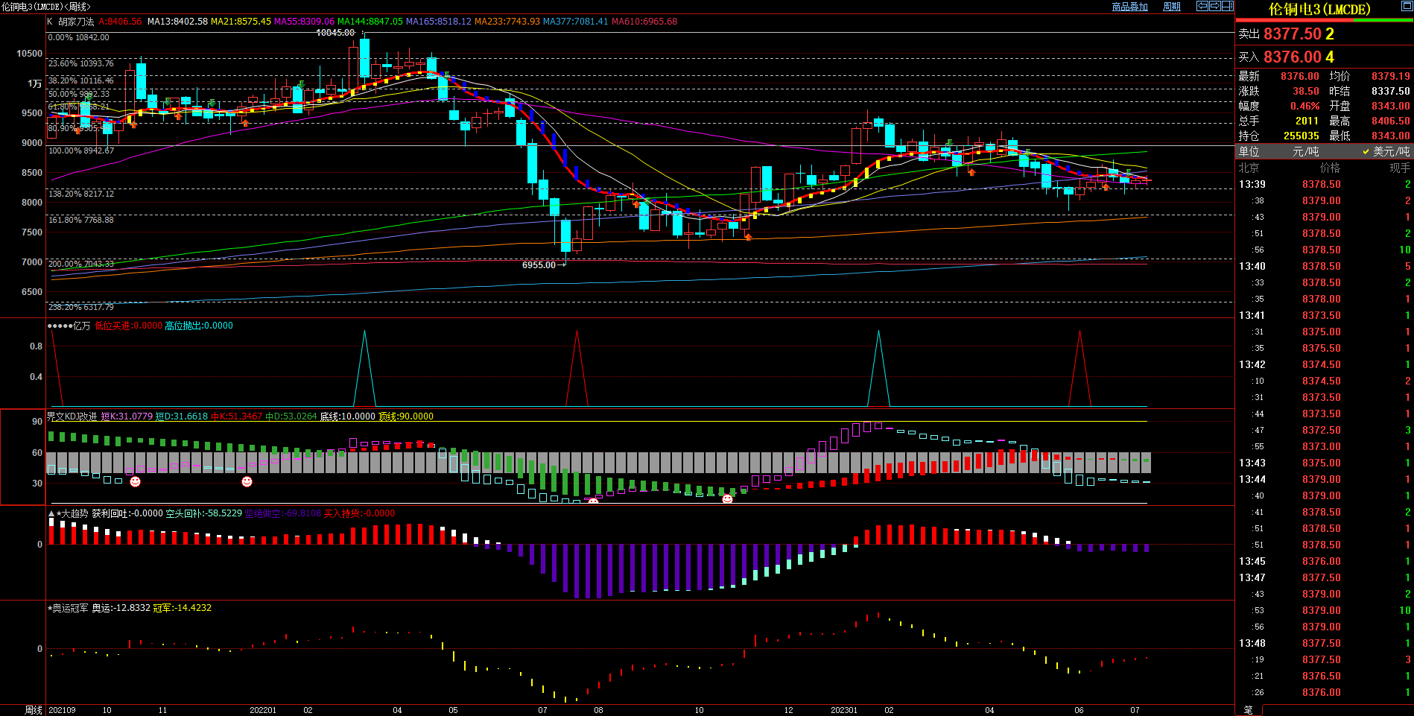Image resolution: width=1414 pixels, height=716 pixels.
Task: Open the 商品叠加 overlay link
Action: 1129,7
